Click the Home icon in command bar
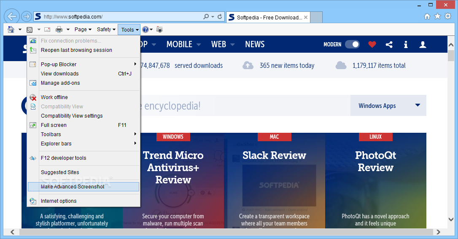Screen dimensions: 458x239 [x=11, y=30]
